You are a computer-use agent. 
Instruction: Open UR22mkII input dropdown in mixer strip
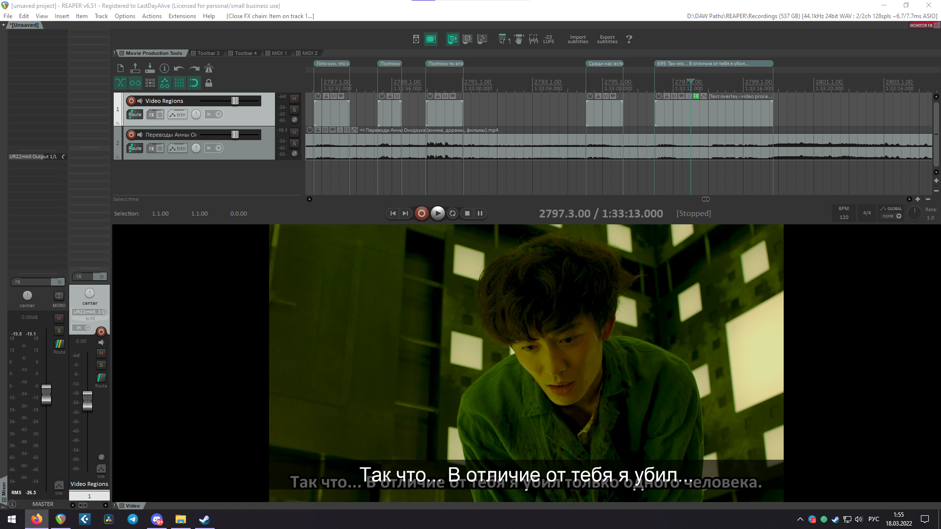click(x=90, y=312)
